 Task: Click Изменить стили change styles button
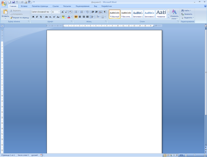click(x=174, y=14)
